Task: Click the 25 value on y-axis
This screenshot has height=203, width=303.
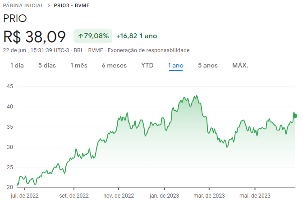Action: tap(10, 167)
